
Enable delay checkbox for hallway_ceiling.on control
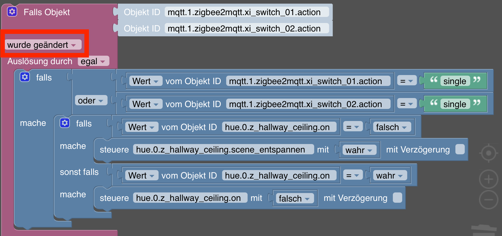397,198
